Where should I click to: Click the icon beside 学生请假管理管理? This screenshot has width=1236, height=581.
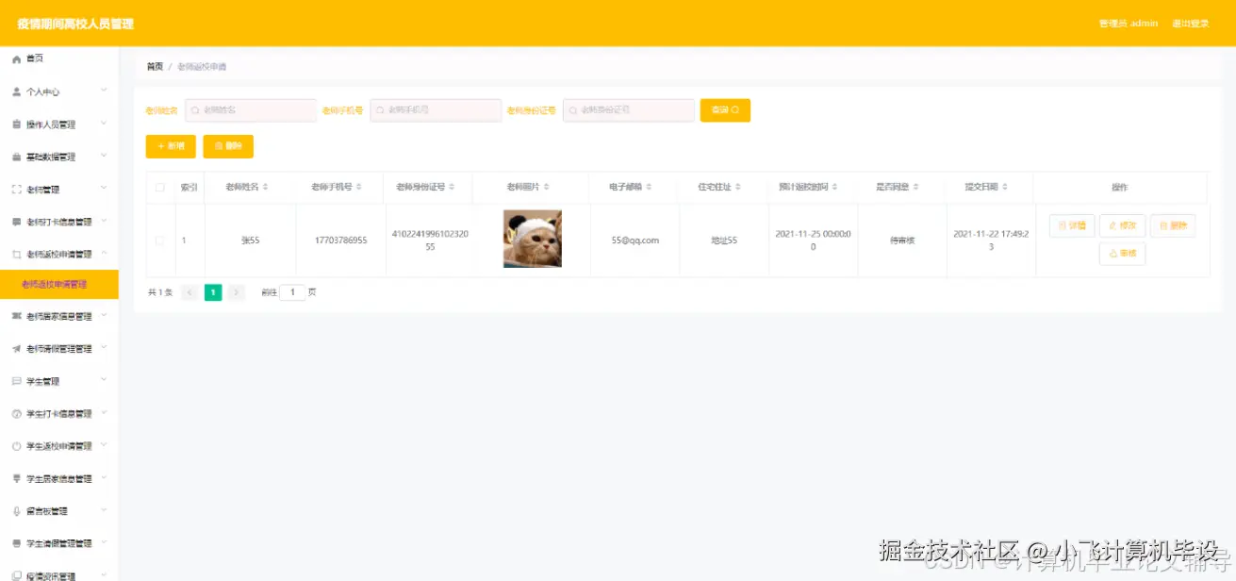[x=16, y=544]
